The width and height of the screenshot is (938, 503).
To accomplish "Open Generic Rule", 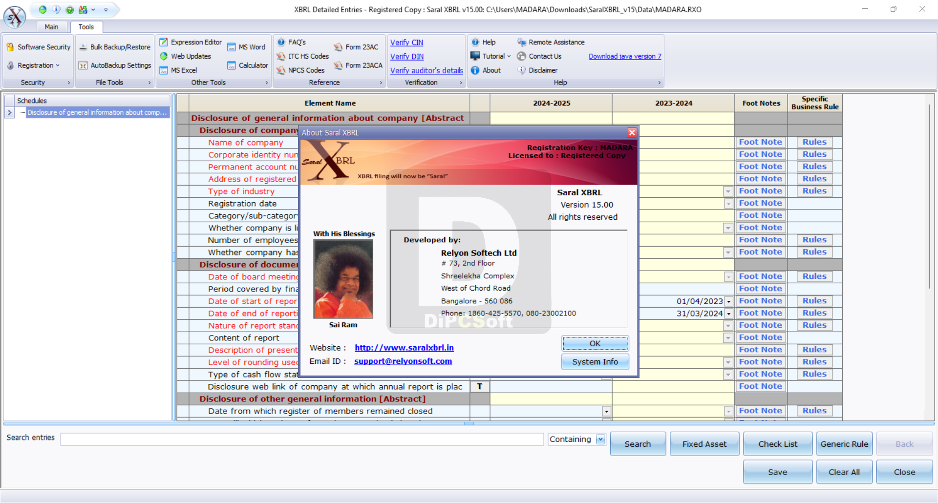I will pyautogui.click(x=844, y=444).
